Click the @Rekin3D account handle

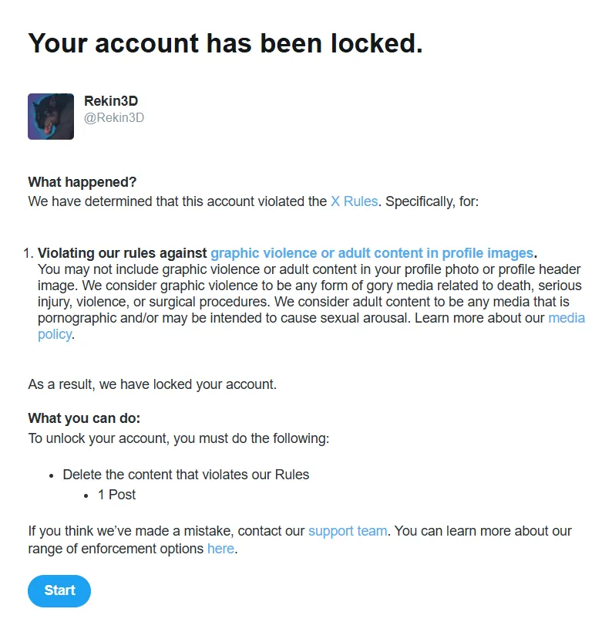coord(114,118)
